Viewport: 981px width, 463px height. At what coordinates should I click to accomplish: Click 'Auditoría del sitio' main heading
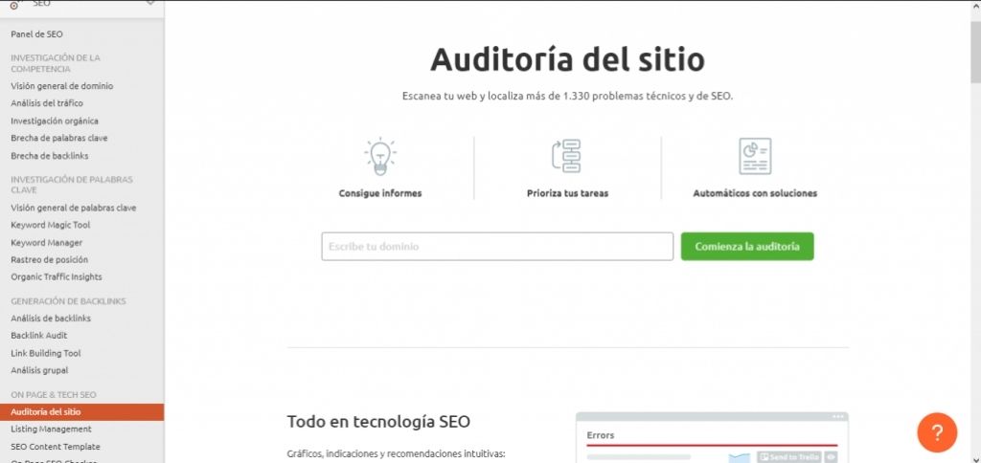567,59
